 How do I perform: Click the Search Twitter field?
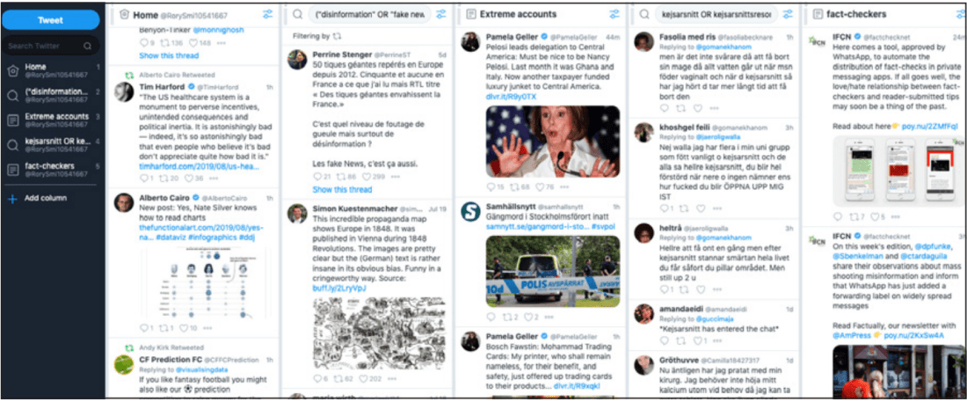click(50, 46)
